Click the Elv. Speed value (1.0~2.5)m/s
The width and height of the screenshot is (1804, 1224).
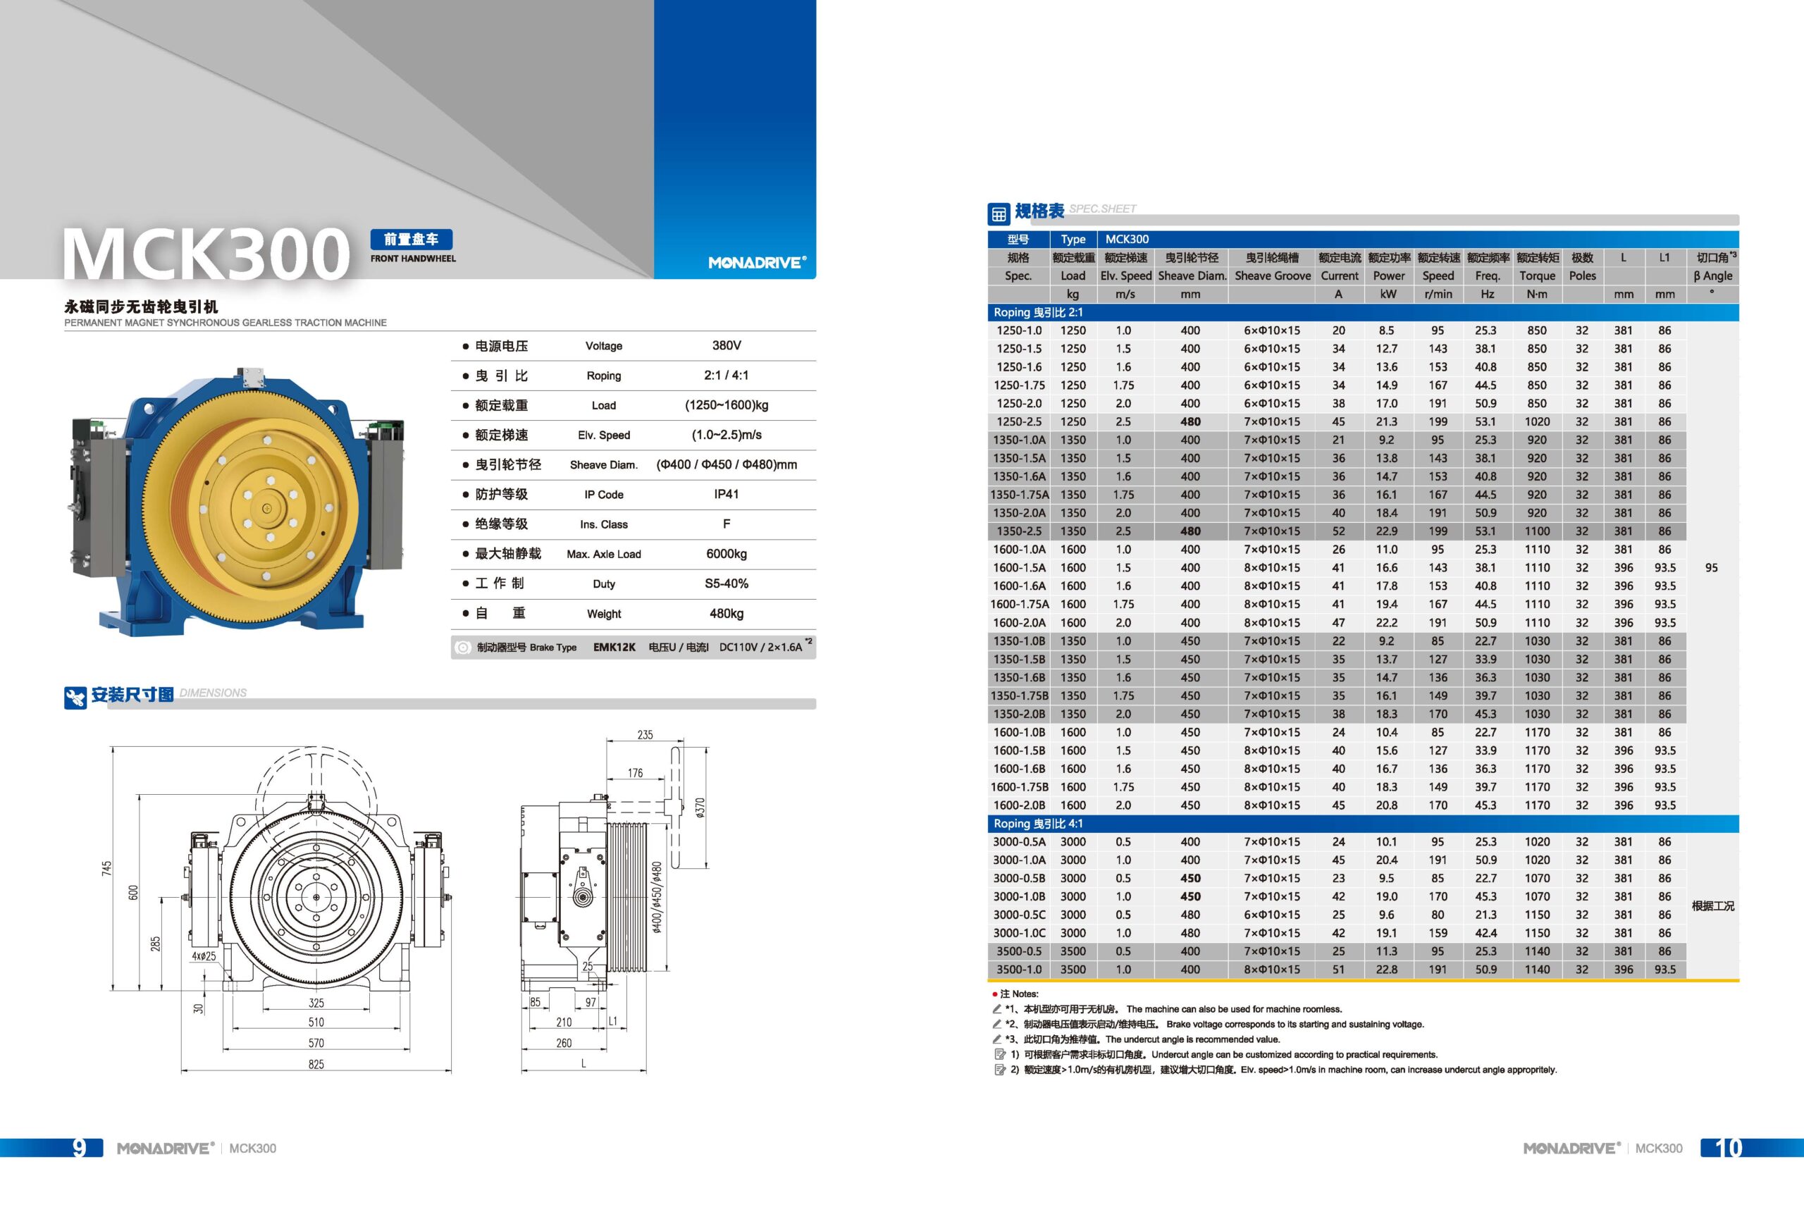click(727, 435)
